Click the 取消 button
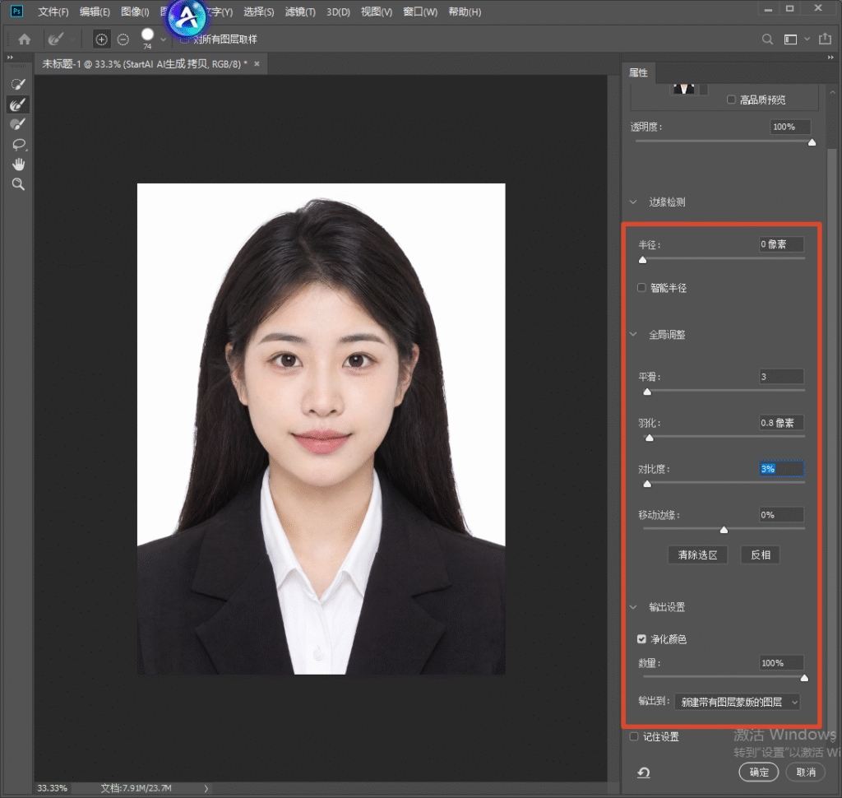The image size is (842, 798). pos(806,772)
